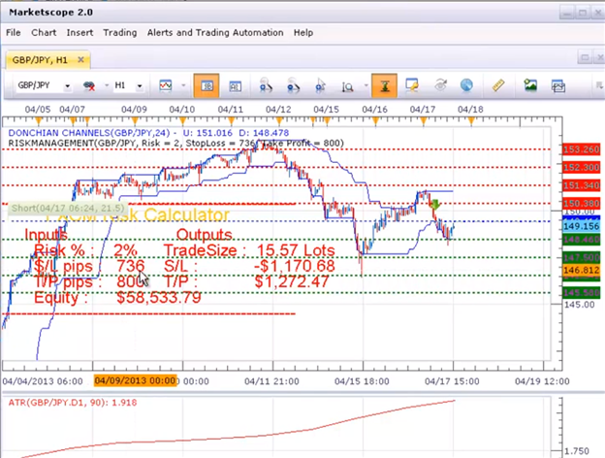Click the TradeSize 15.57 Lots value
The width and height of the screenshot is (605, 458).
tap(296, 250)
